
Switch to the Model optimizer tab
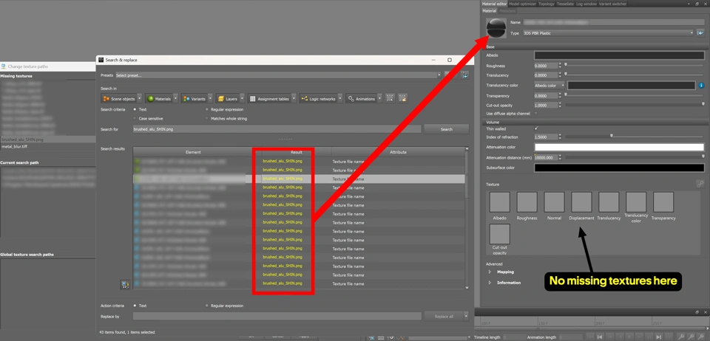point(523,4)
